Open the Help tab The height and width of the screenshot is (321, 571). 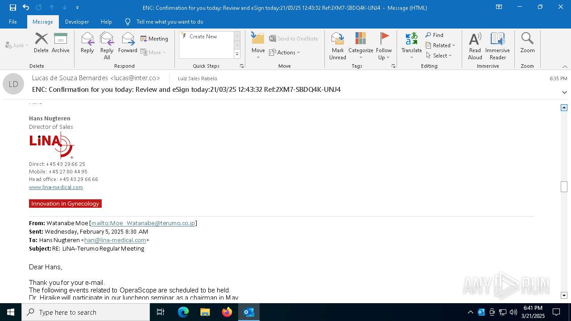[x=106, y=21]
